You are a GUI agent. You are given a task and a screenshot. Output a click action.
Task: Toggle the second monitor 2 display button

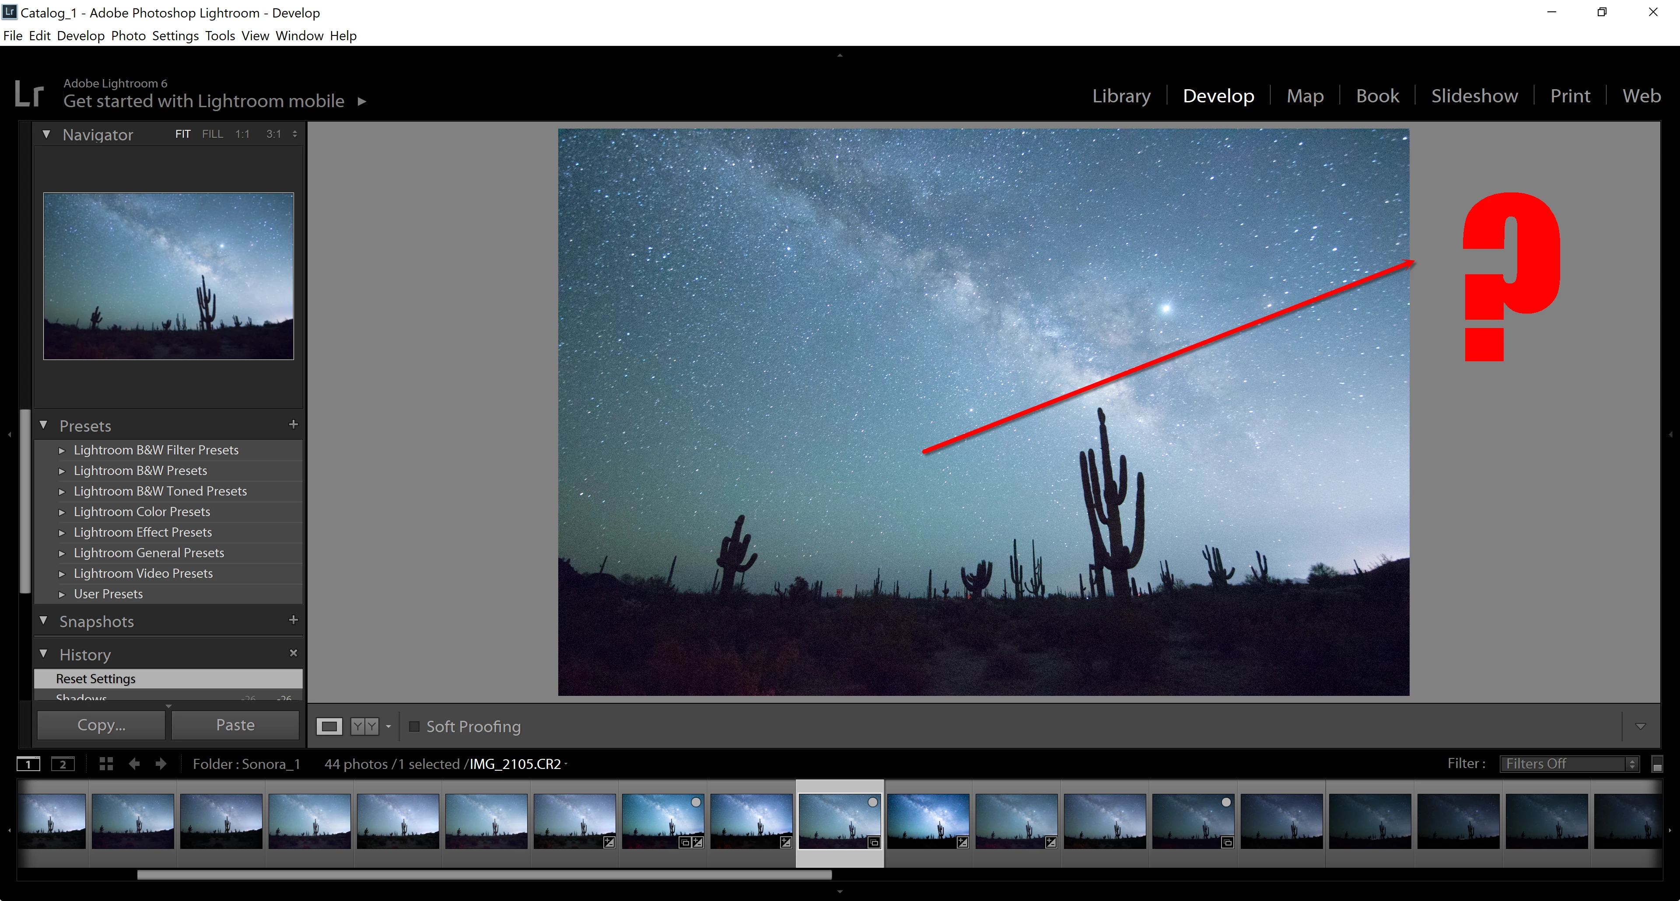click(x=63, y=764)
